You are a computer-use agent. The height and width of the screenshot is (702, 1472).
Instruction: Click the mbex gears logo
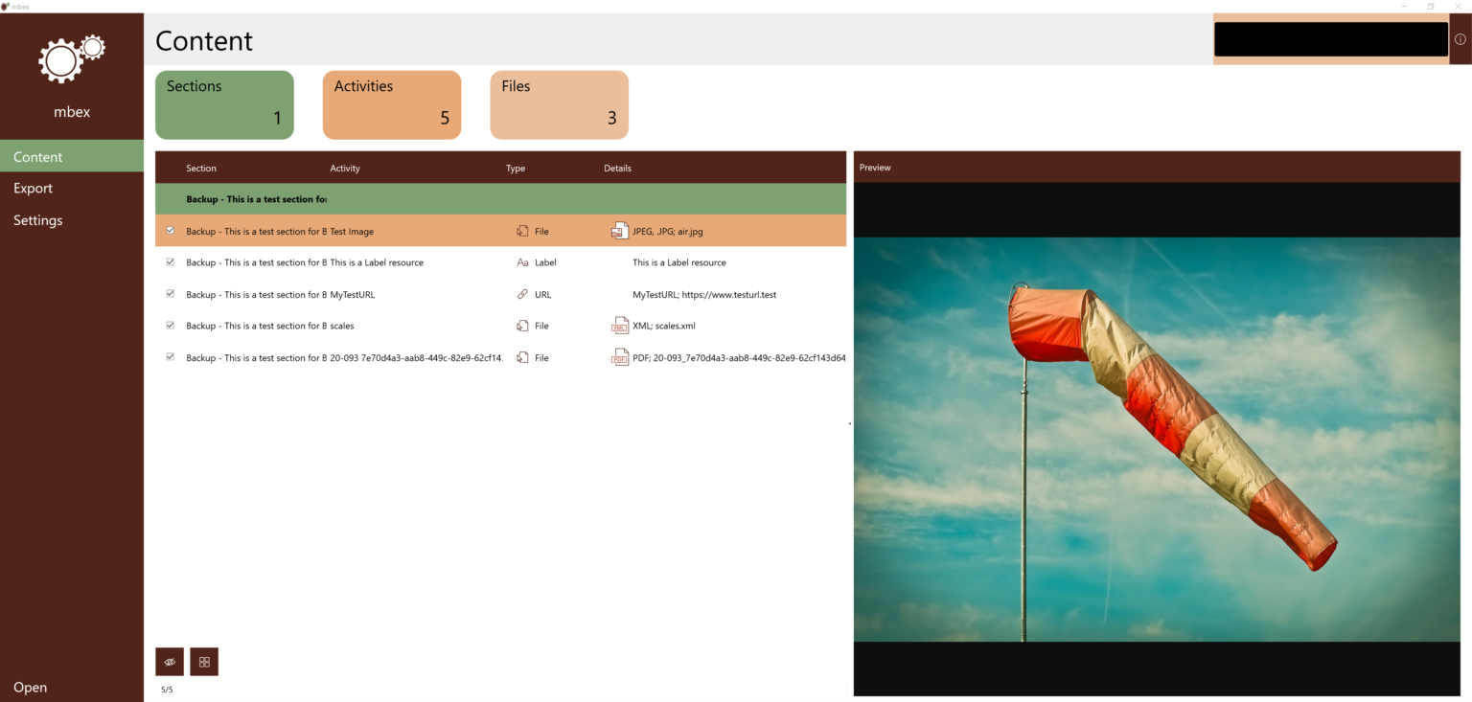[72, 58]
